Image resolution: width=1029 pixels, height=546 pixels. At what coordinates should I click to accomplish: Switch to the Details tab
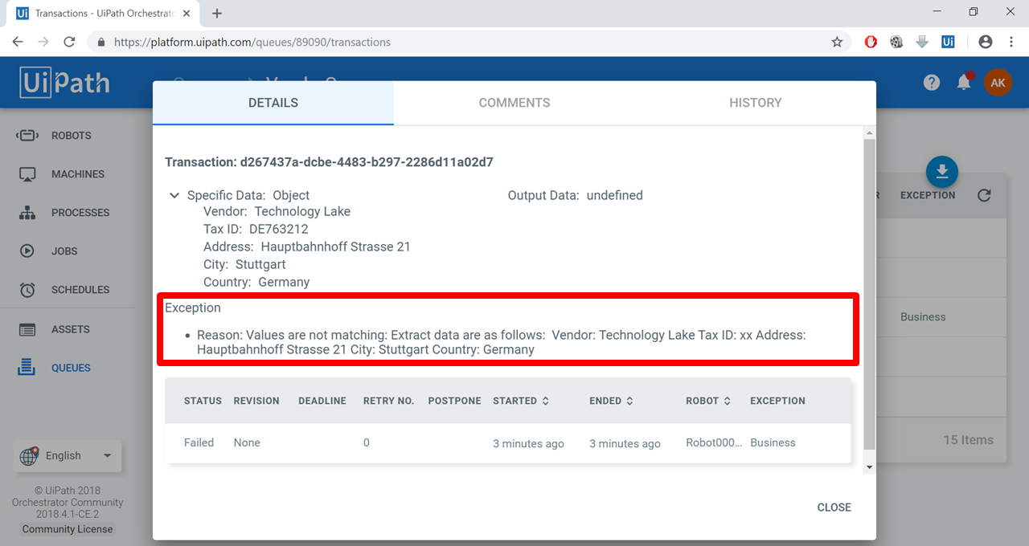coord(273,103)
